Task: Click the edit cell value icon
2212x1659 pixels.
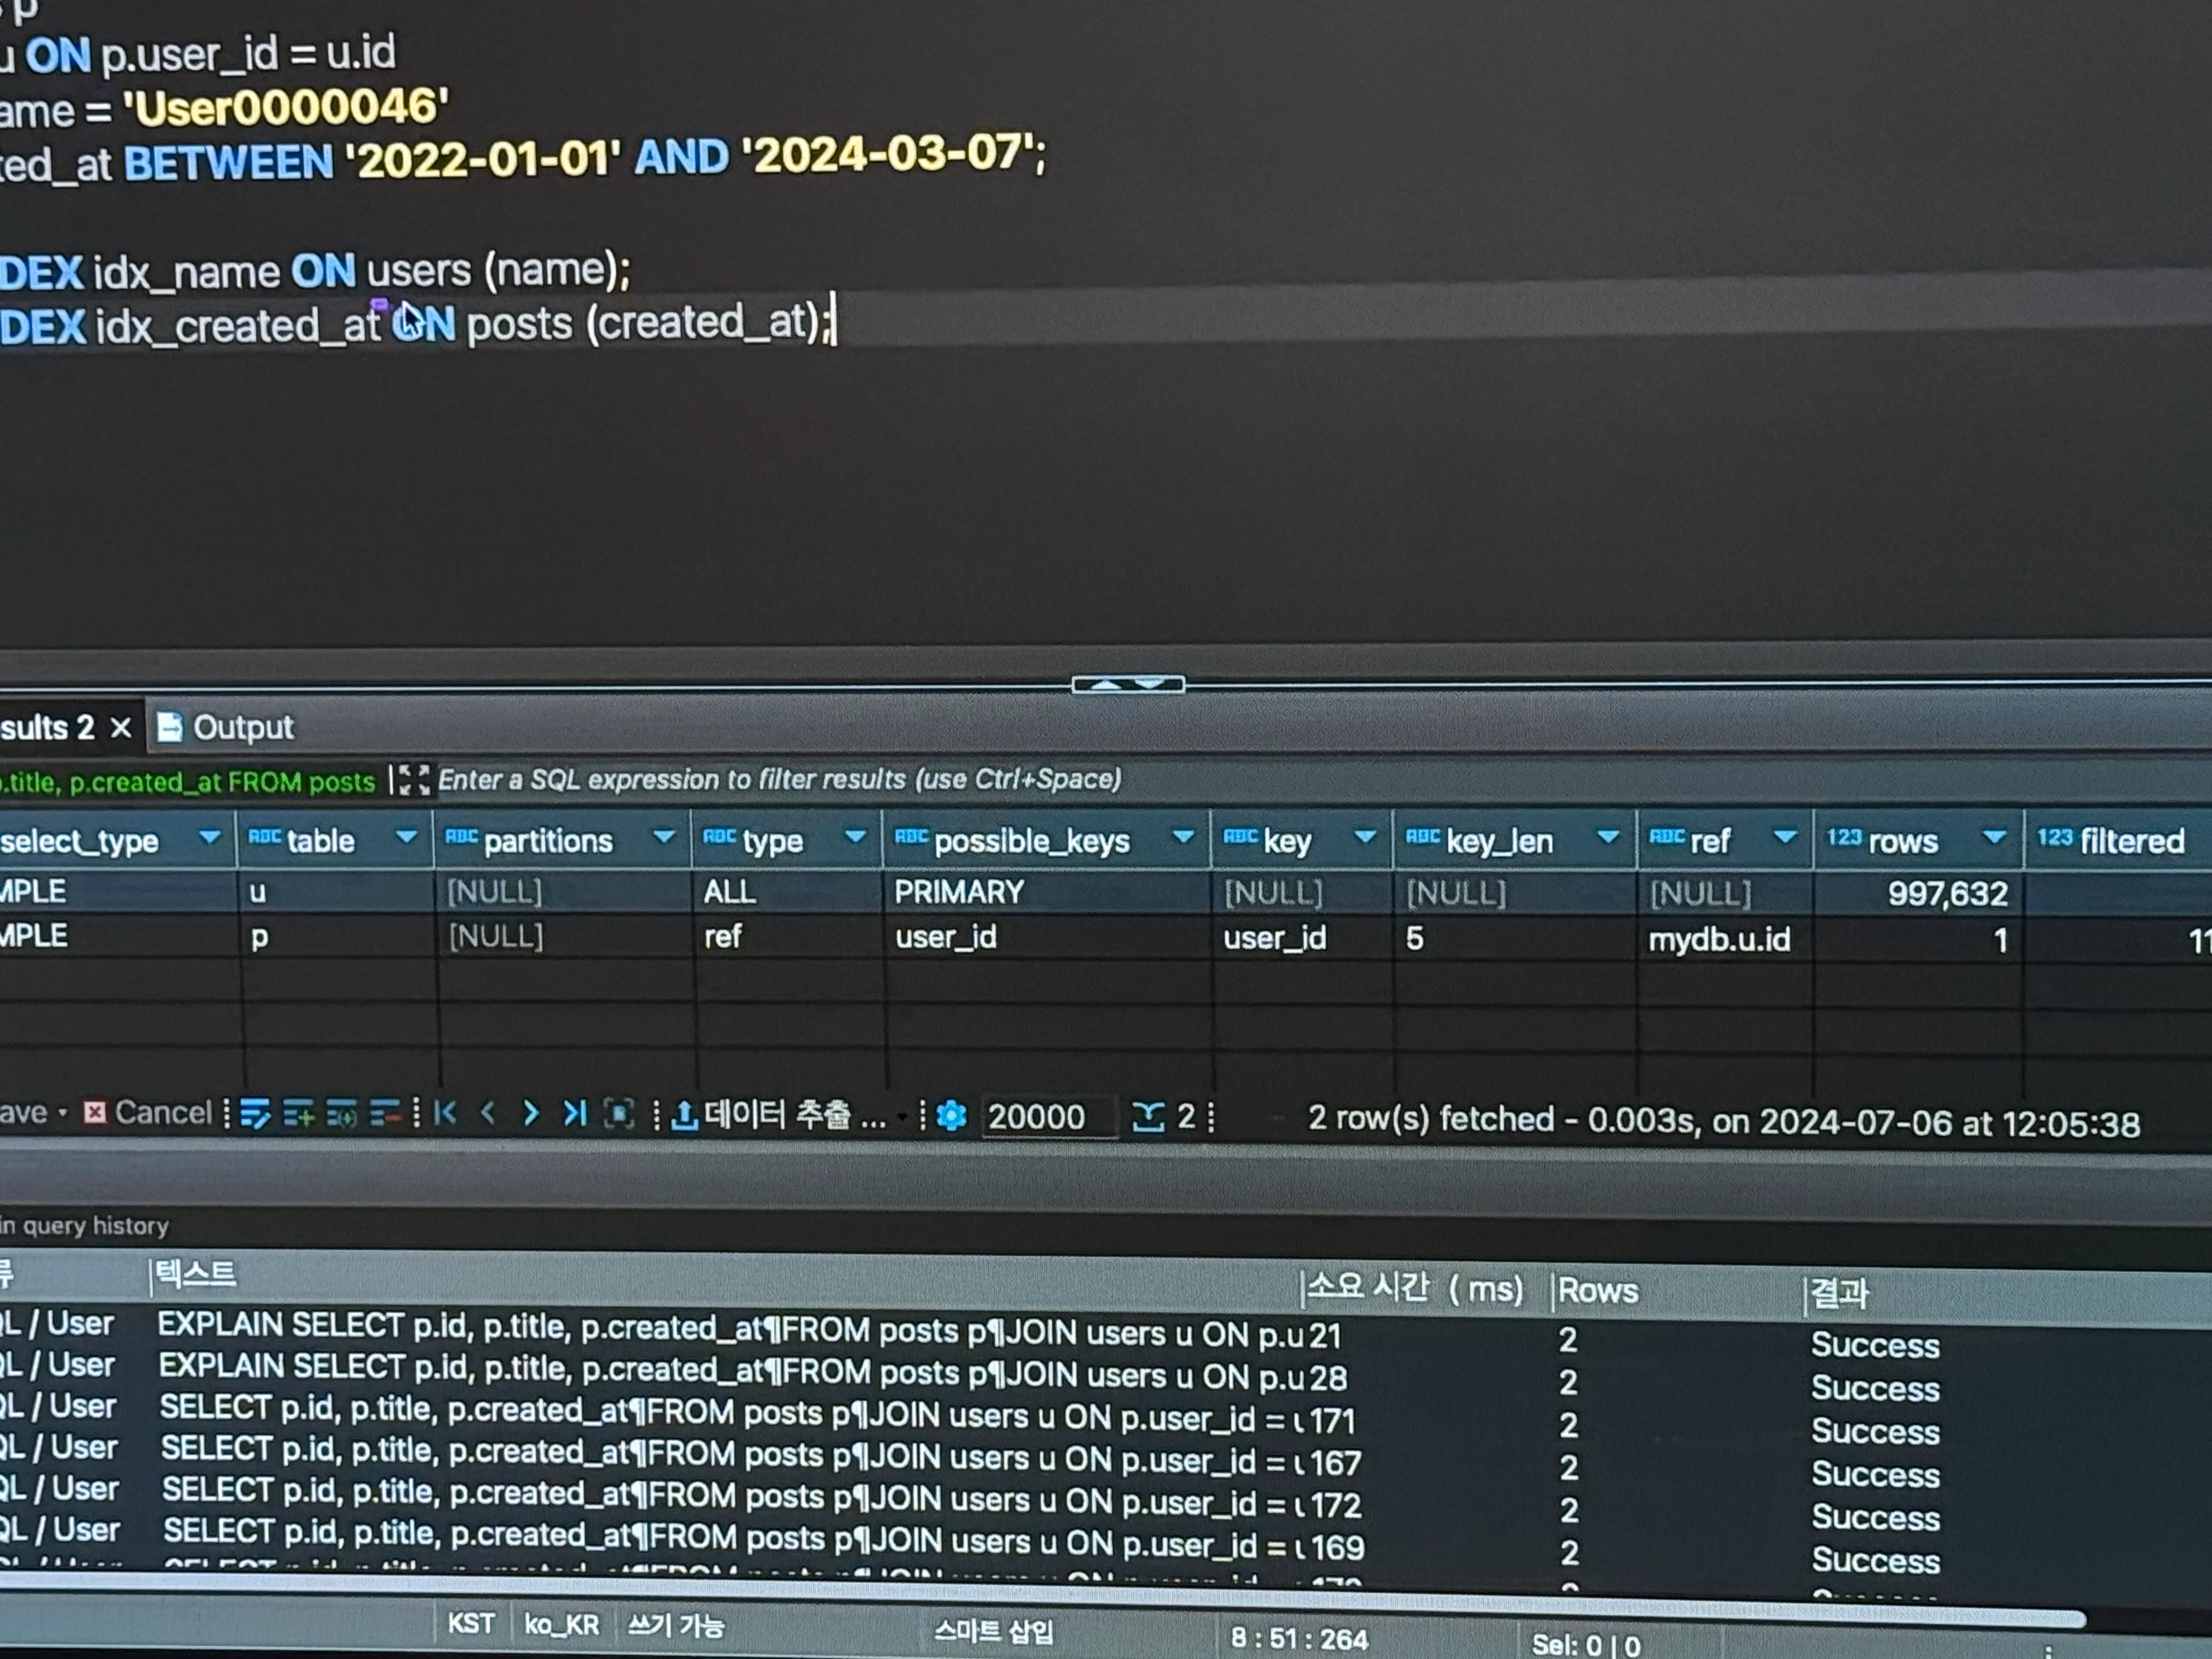Action: (255, 1113)
